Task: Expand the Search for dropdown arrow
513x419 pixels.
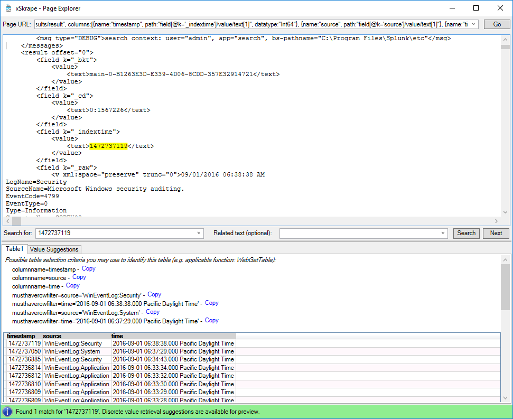Action: pyautogui.click(x=199, y=233)
